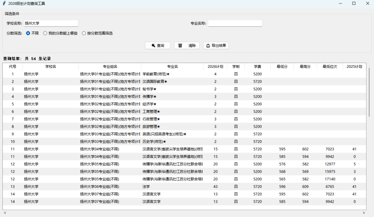Click the 专业组名 column header
Viewport: 374px width, 217px height.
110,66
